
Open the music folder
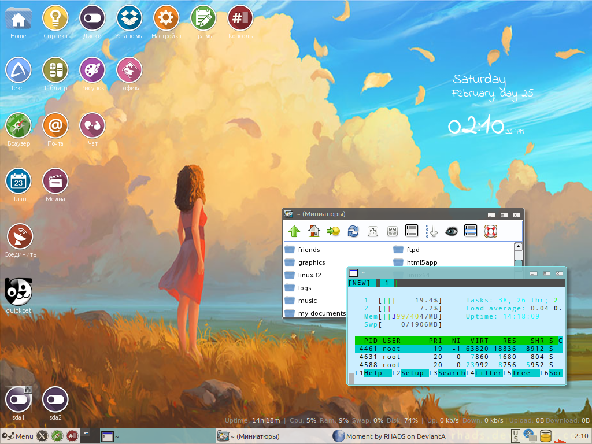[301, 301]
